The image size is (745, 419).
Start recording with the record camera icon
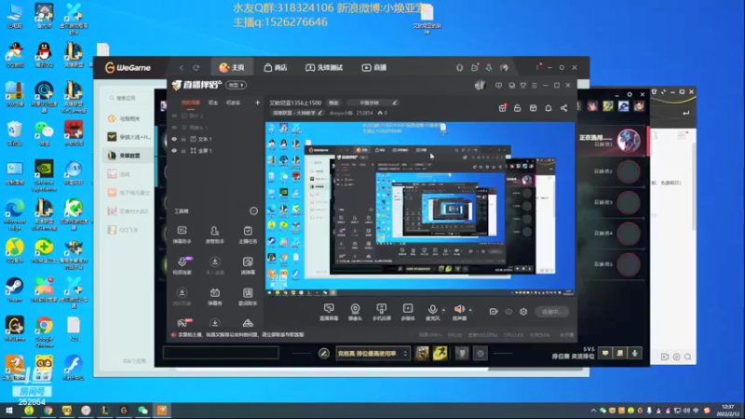pos(494,312)
